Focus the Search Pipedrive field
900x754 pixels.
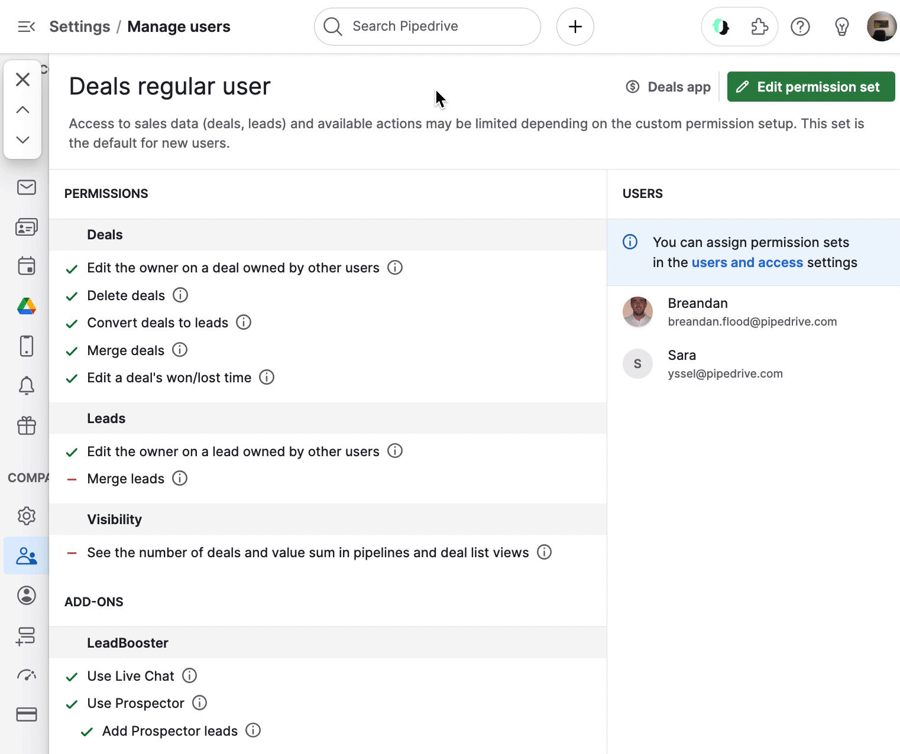click(427, 27)
